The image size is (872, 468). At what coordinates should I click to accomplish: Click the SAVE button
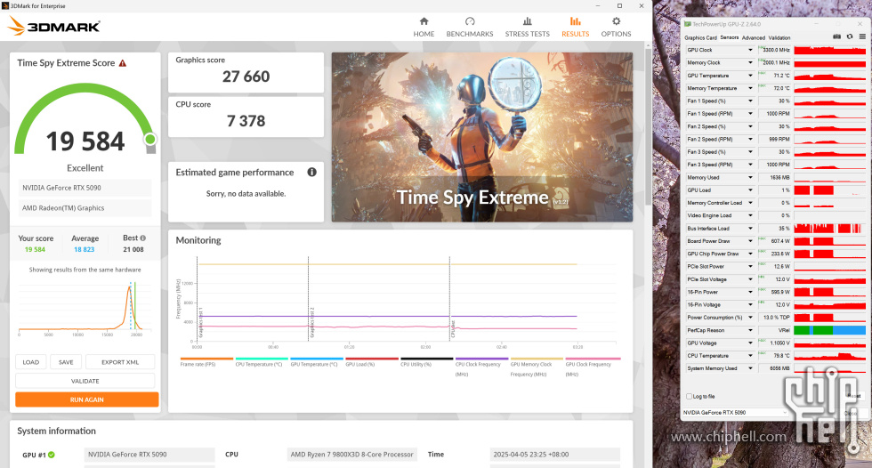[x=66, y=362]
